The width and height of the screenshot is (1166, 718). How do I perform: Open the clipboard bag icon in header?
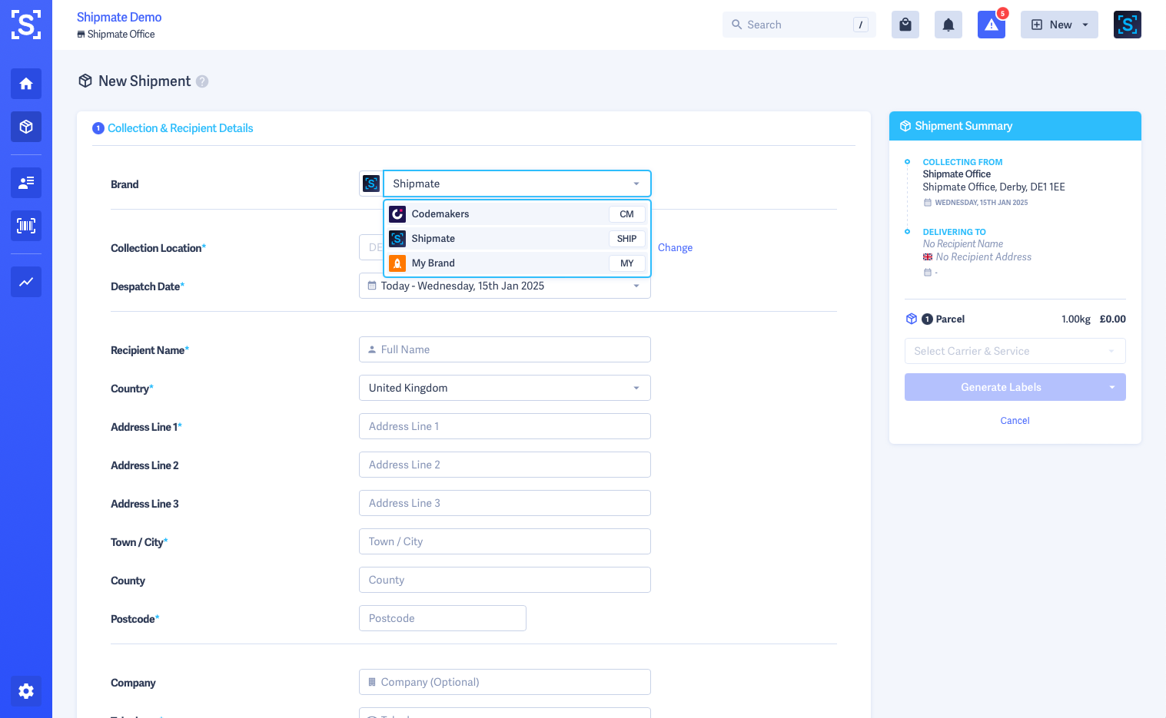pyautogui.click(x=905, y=25)
